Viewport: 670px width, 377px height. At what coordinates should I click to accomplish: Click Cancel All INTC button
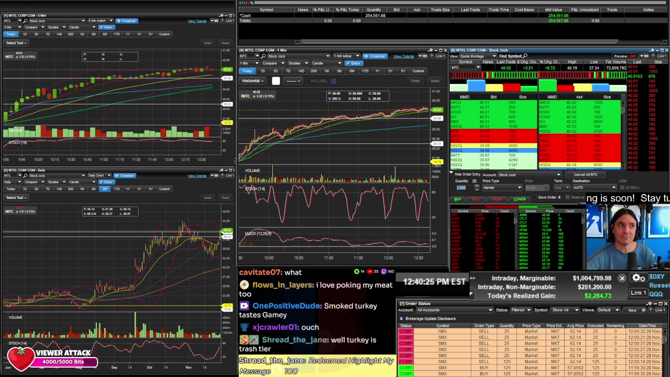click(585, 175)
